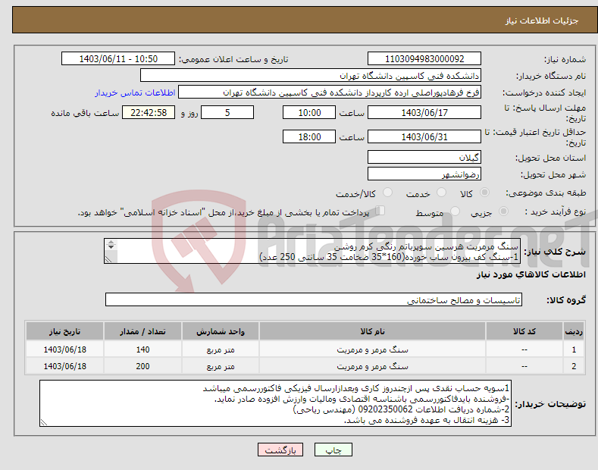Select the جزیی purchase type radio
The width and height of the screenshot is (598, 470).
click(503, 211)
